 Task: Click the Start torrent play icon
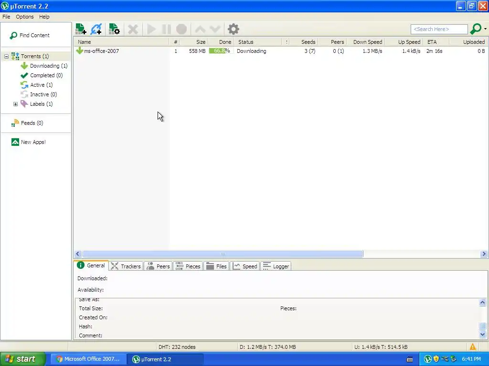pyautogui.click(x=151, y=29)
